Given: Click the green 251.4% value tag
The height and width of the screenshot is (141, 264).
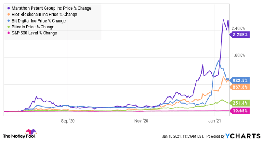Looking at the screenshot, I should [x=239, y=103].
